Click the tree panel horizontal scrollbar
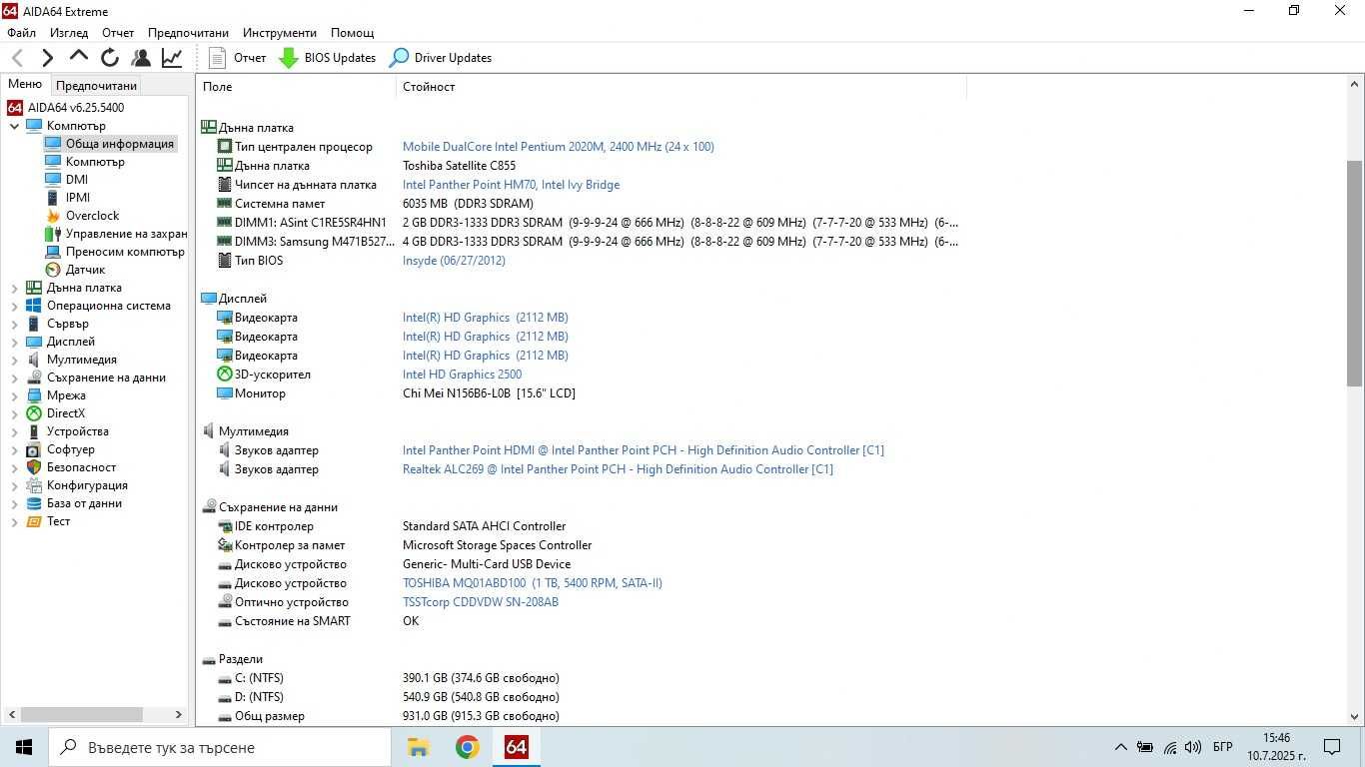 (x=82, y=714)
